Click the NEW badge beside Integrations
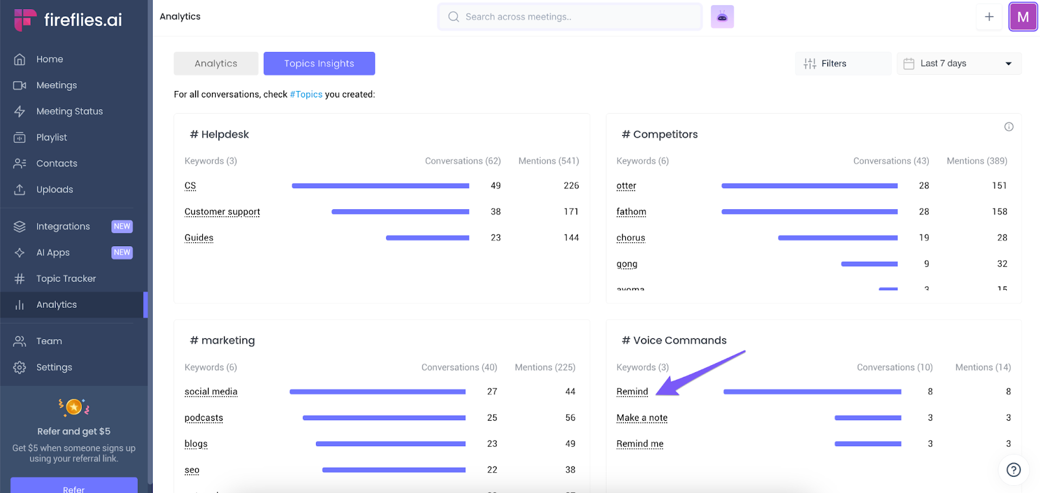Image resolution: width=1040 pixels, height=493 pixels. pos(122,226)
